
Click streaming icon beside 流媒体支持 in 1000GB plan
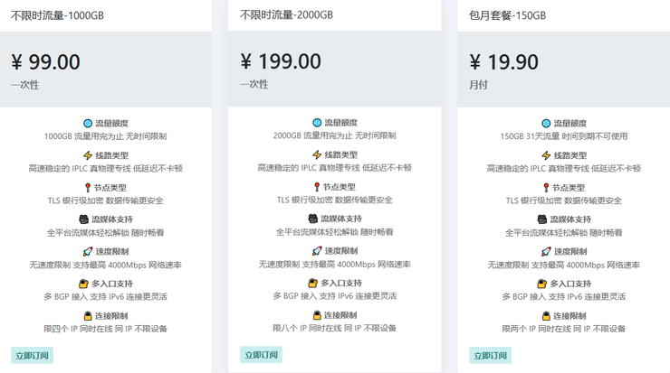coord(83,219)
